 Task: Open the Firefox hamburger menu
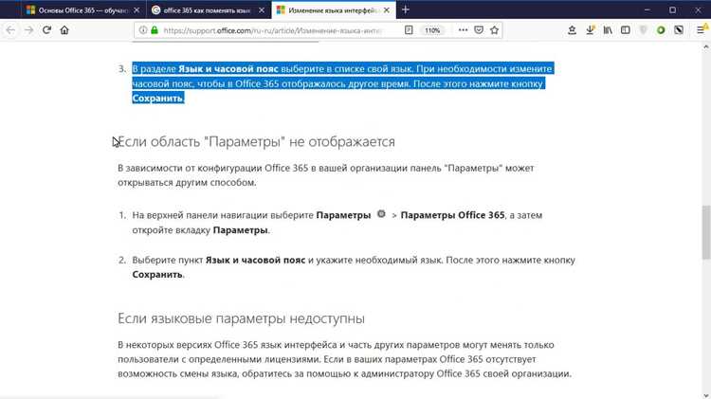pos(701,30)
